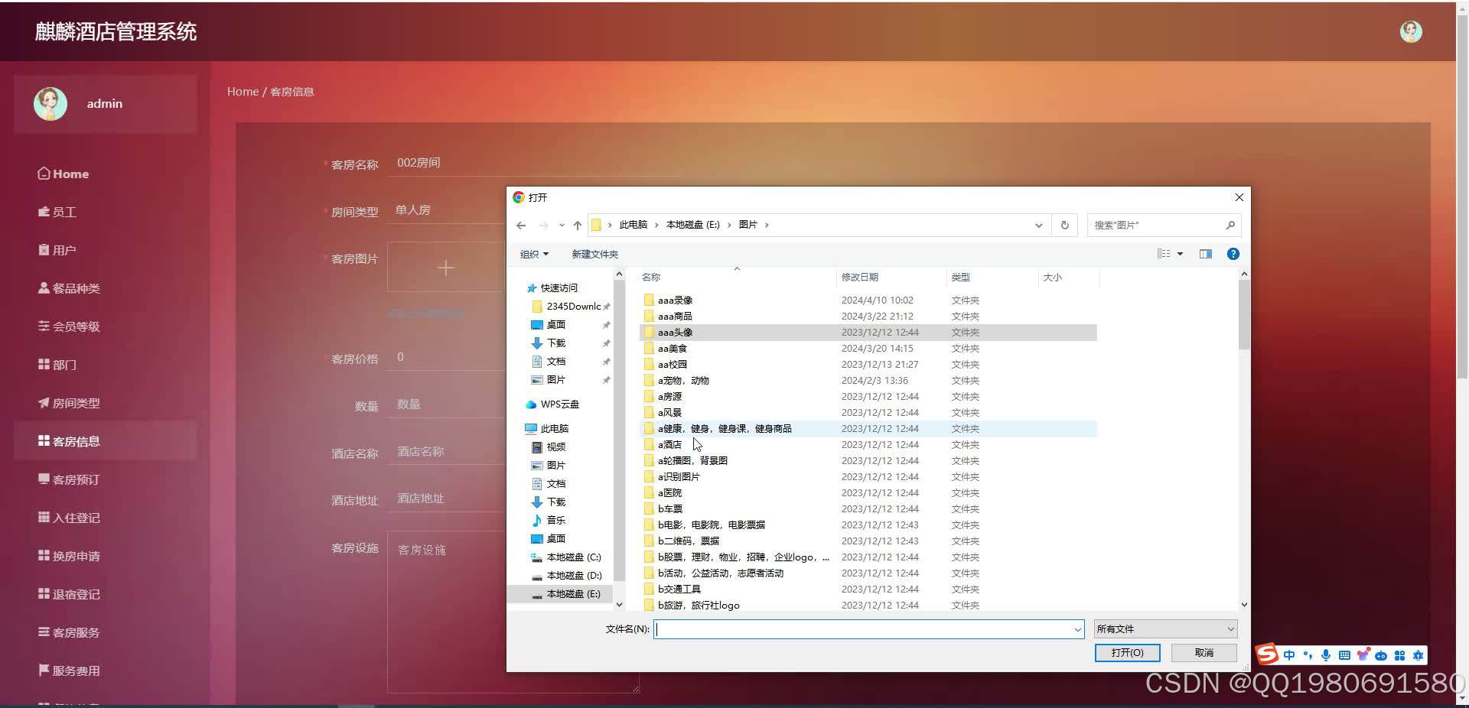Click the refresh icon in the address bar
The width and height of the screenshot is (1469, 708).
[x=1064, y=225]
